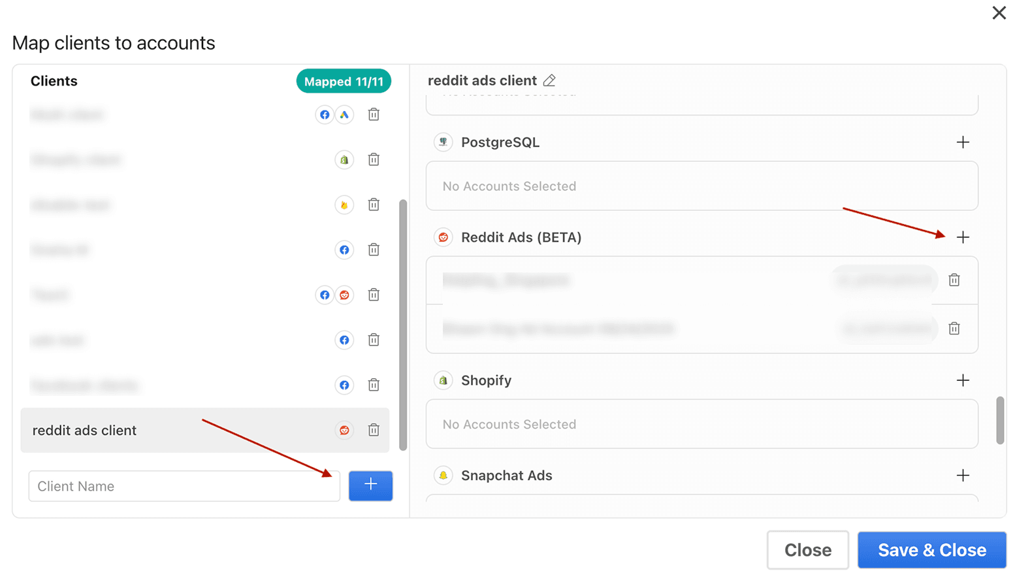Click Save & Close

click(x=932, y=550)
